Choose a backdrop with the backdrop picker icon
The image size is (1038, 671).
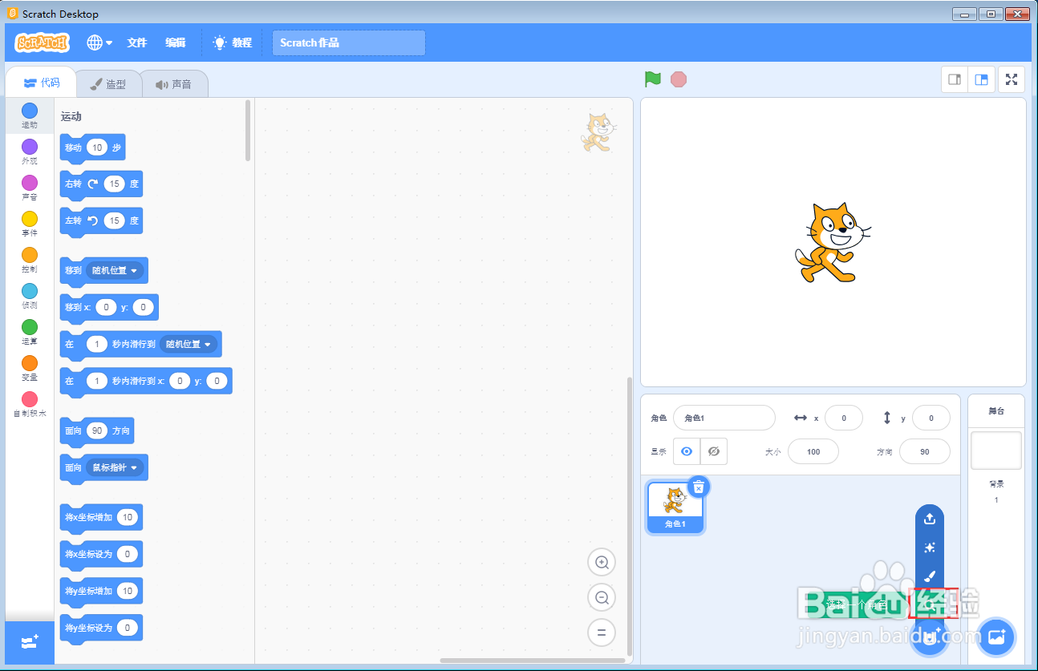coord(995,637)
